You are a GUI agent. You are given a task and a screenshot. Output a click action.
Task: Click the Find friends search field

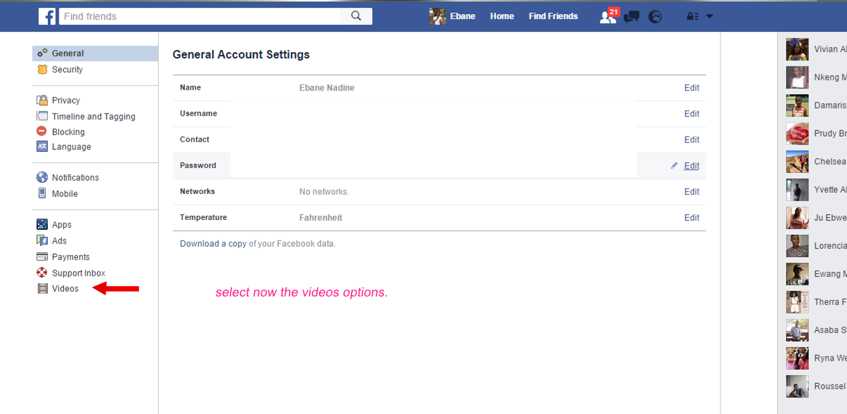200,16
